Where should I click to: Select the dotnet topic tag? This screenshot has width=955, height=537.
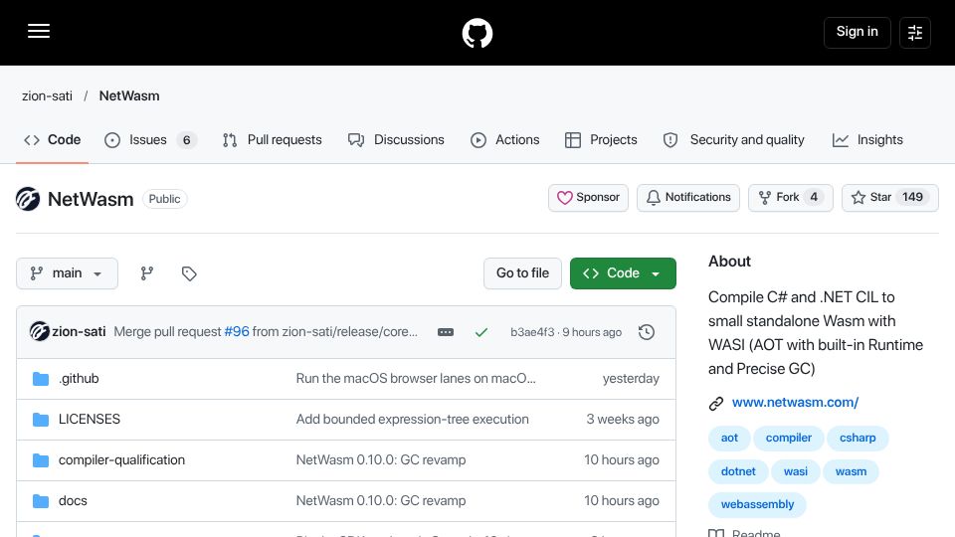[738, 471]
